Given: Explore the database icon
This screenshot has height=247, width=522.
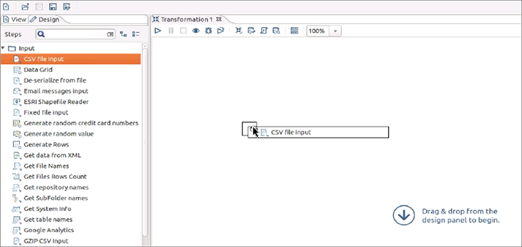Looking at the screenshot, I should (x=276, y=31).
